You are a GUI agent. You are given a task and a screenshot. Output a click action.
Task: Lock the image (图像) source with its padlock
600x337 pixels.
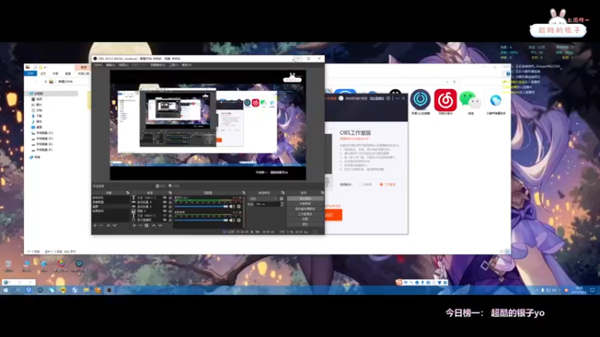click(x=170, y=211)
